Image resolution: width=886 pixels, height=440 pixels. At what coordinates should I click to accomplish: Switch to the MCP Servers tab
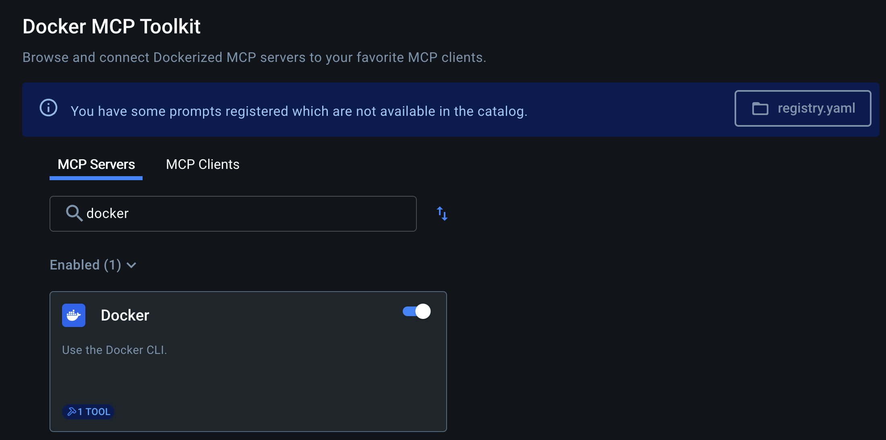pyautogui.click(x=96, y=164)
